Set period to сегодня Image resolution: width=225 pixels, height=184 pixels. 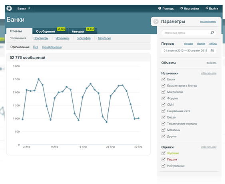(188, 44)
